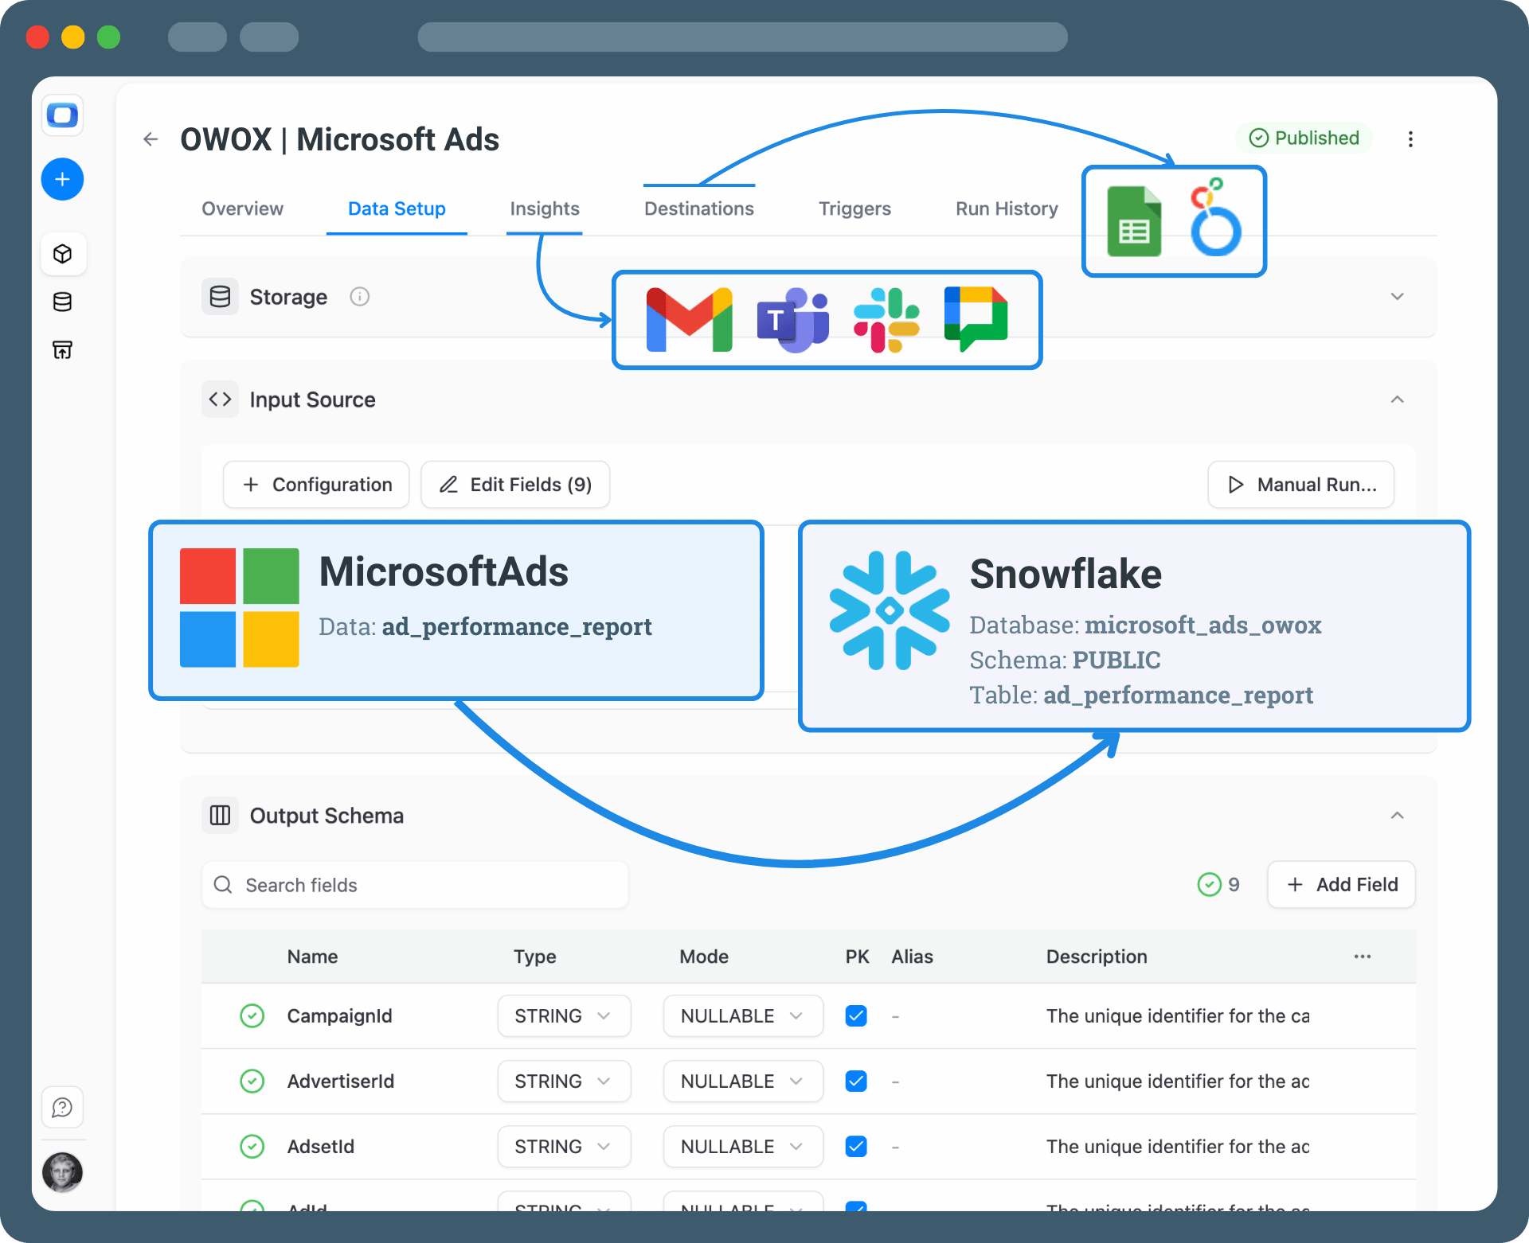Click the Google Sheets destination icon
Image resolution: width=1529 pixels, height=1243 pixels.
(x=1134, y=222)
